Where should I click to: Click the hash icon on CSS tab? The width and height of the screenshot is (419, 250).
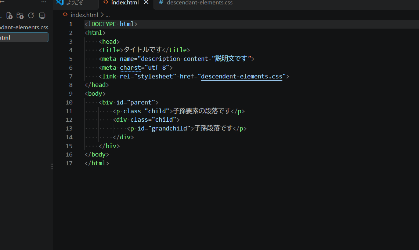coord(161,2)
